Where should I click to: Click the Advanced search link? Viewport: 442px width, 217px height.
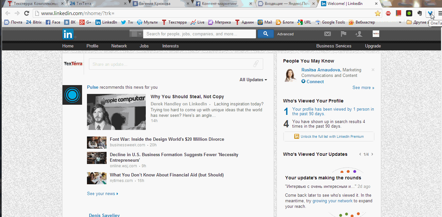coord(285,34)
